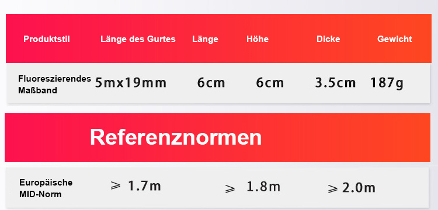
Task: Select the Europäische MID-Norm label
Action: tap(46, 188)
